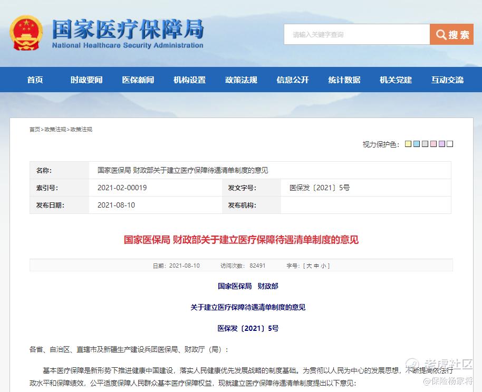Click the 国家医疗保障局 site title

128,29
